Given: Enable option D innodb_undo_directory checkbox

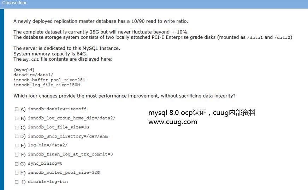Looking at the screenshot, I should [17, 136].
